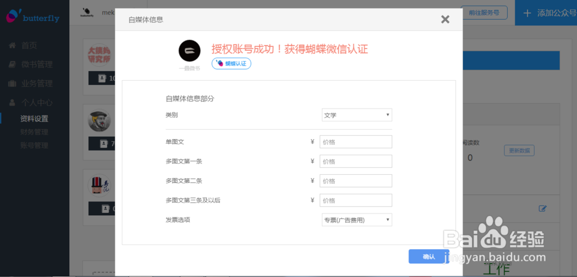Confirm with the 确认 button
The width and height of the screenshot is (577, 277).
pos(429,257)
